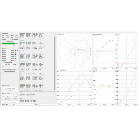Click the sweep Start frequency field
This screenshot has height=138, width=138.
point(7,36)
